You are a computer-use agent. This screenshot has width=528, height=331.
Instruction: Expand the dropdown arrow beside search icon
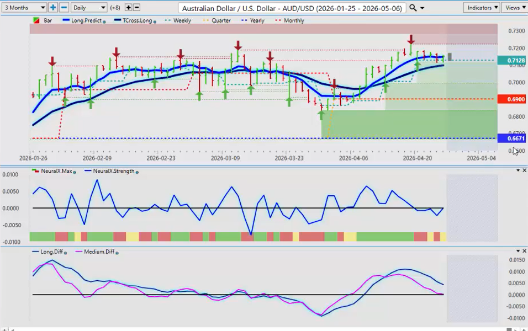coord(423,8)
